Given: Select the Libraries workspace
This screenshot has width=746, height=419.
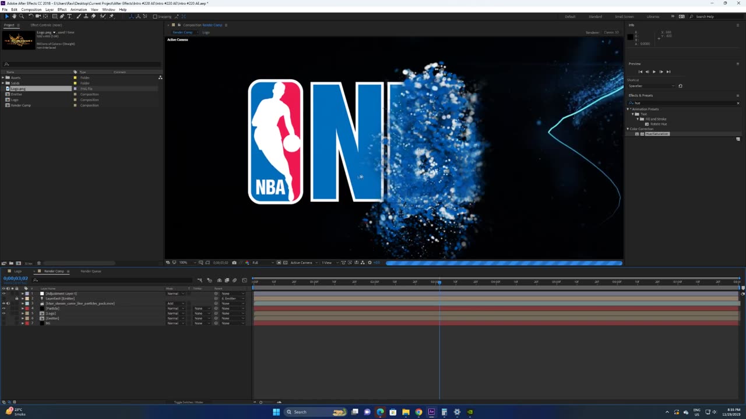Looking at the screenshot, I should coord(653,16).
